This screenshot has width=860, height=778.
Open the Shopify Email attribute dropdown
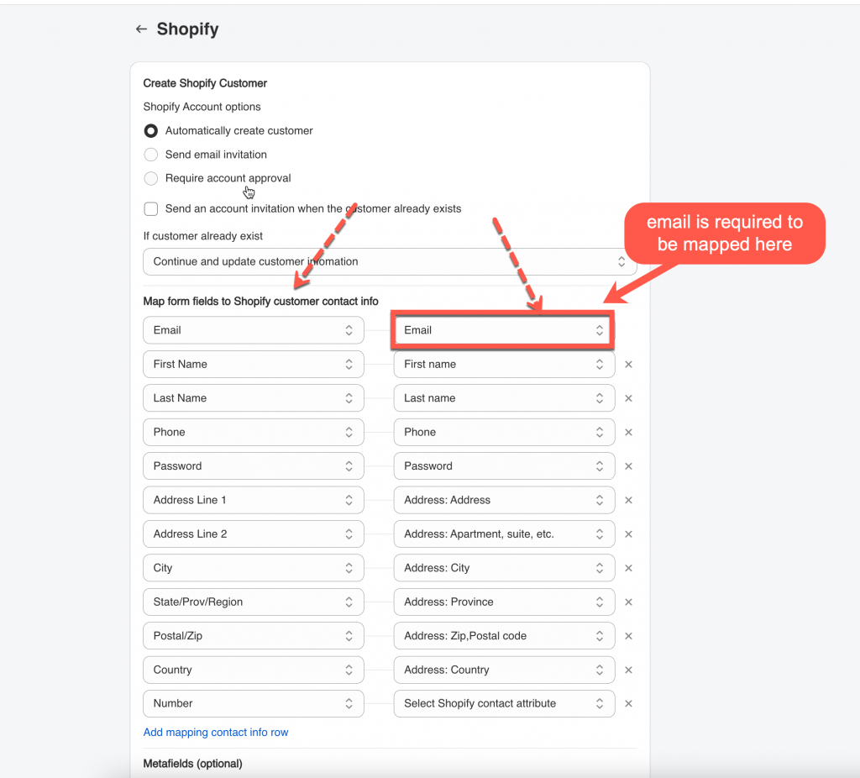coord(504,330)
